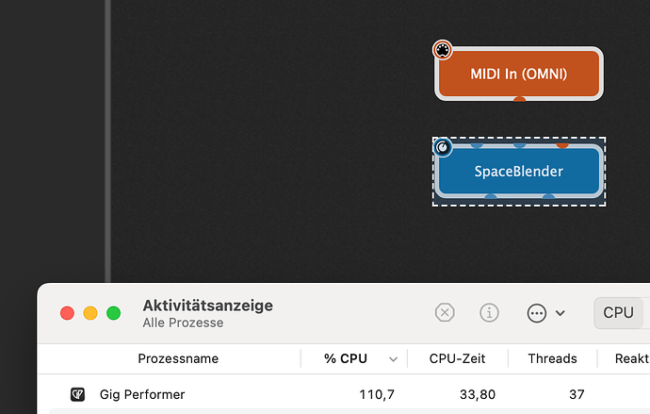Expand the chevron next to the ellipsis button
Image resolution: width=650 pixels, height=414 pixels.
(x=561, y=313)
